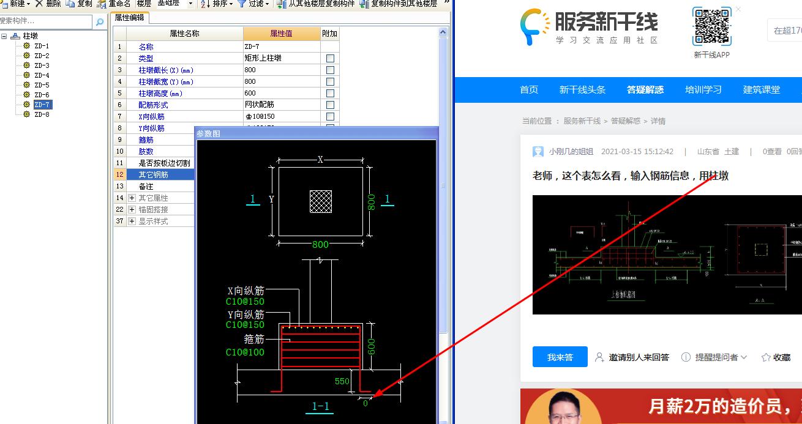The width and height of the screenshot is (802, 424).
Task: Open the 培训学习 nav item
Action: (x=703, y=89)
